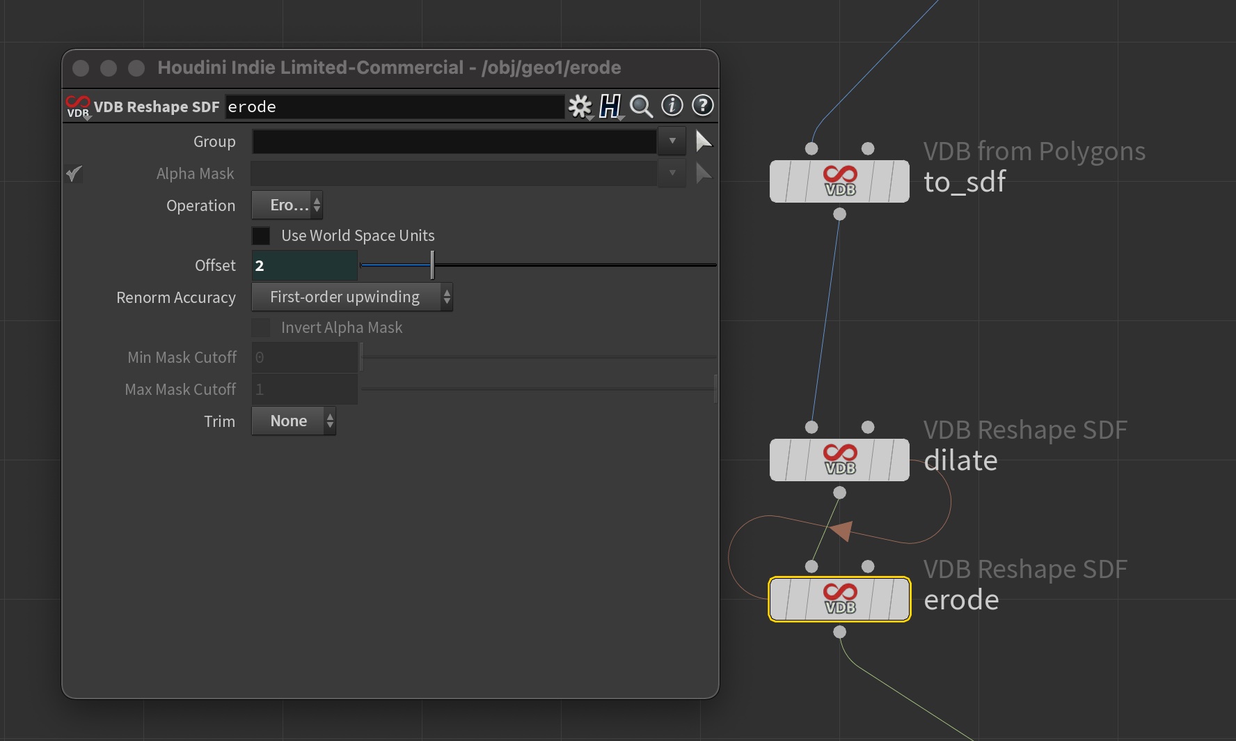Click the Min Mask Cutoff slider
The height and width of the screenshot is (741, 1236).
[x=539, y=357]
